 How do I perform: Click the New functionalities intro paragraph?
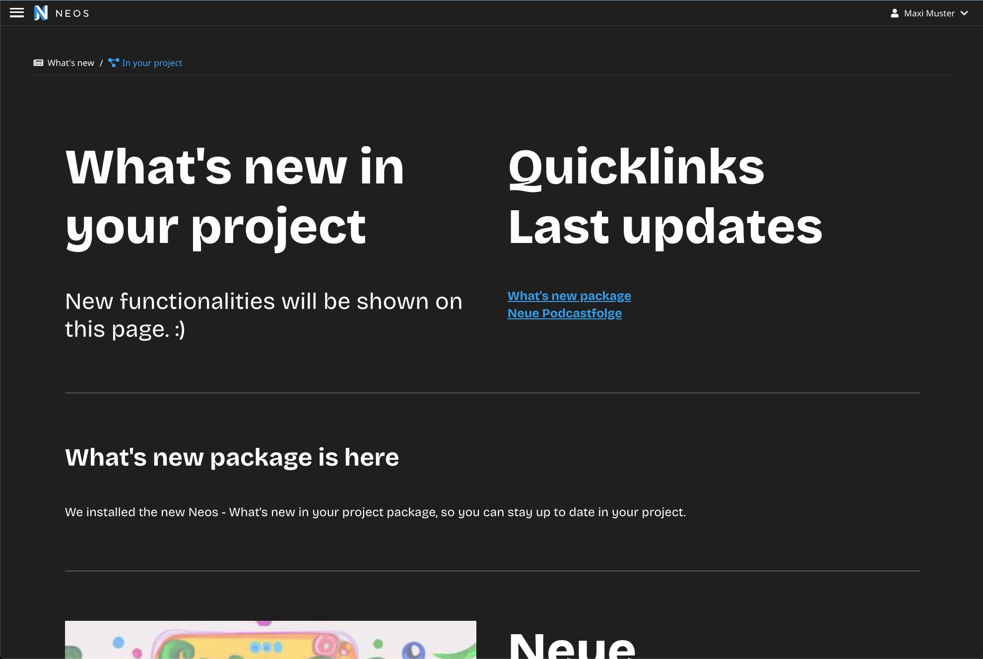[263, 315]
